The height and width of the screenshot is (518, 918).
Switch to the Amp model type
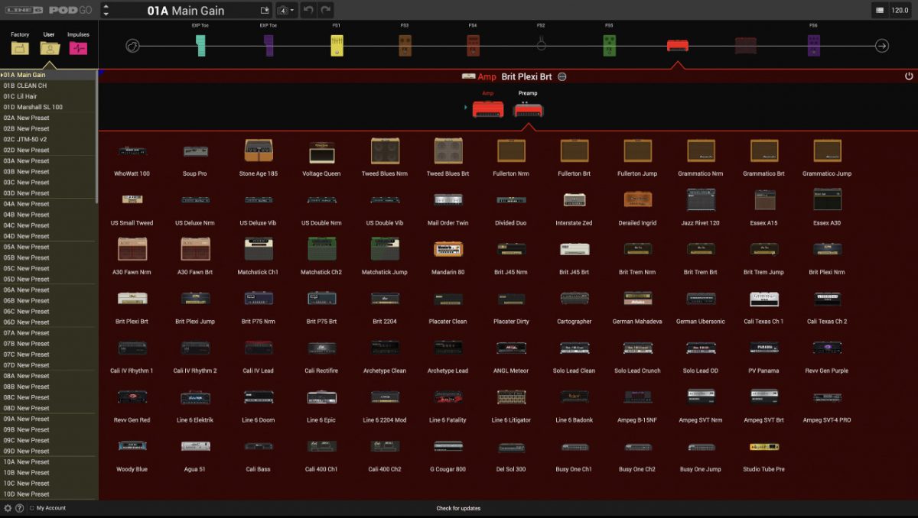tap(487, 106)
